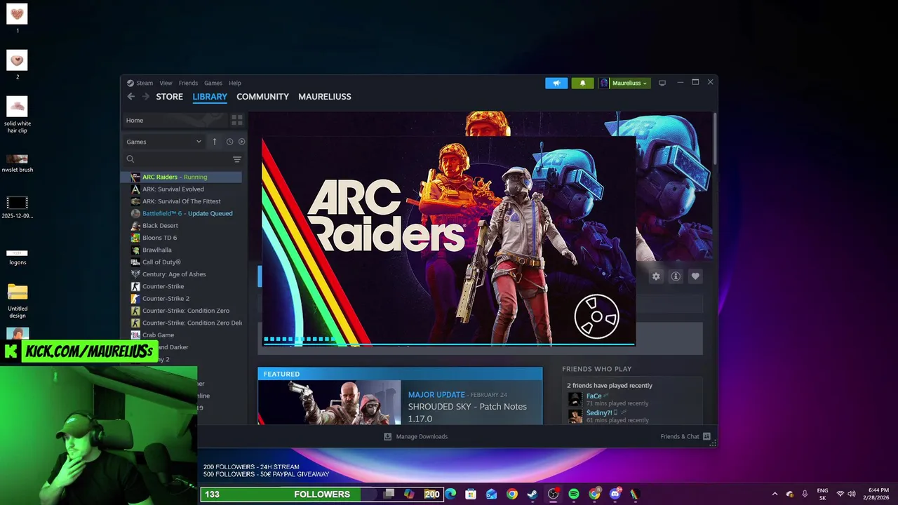Open Google Chrome from the taskbar

coord(512,494)
